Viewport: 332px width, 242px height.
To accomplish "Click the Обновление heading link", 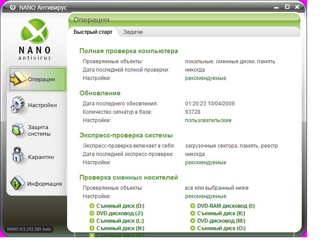I will (x=100, y=93).
